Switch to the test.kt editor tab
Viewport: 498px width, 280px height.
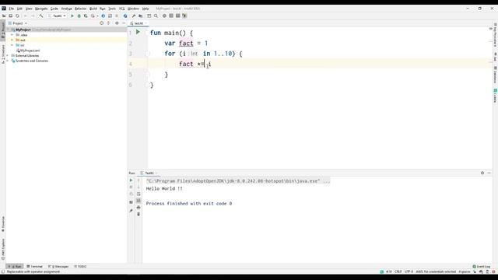139,23
